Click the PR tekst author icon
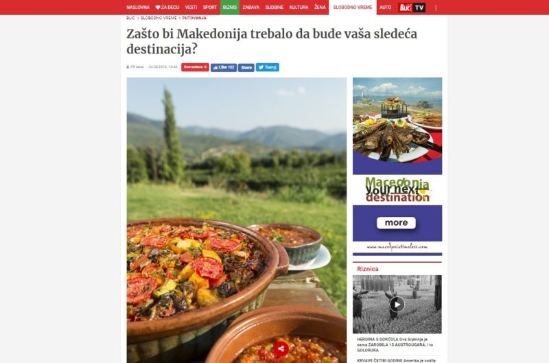 pos(128,67)
